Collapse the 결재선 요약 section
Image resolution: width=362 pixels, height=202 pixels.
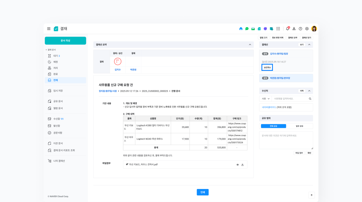pos(250,45)
